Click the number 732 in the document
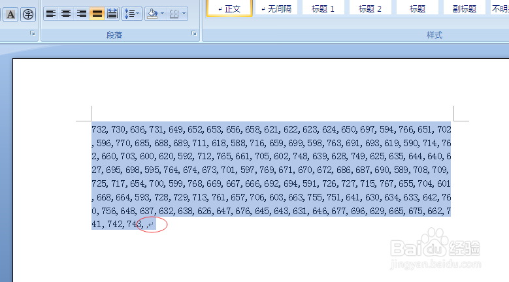Viewport: 509px width, 282px height. click(x=99, y=129)
